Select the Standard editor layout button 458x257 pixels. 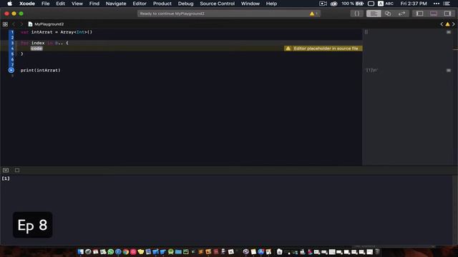tap(374, 14)
